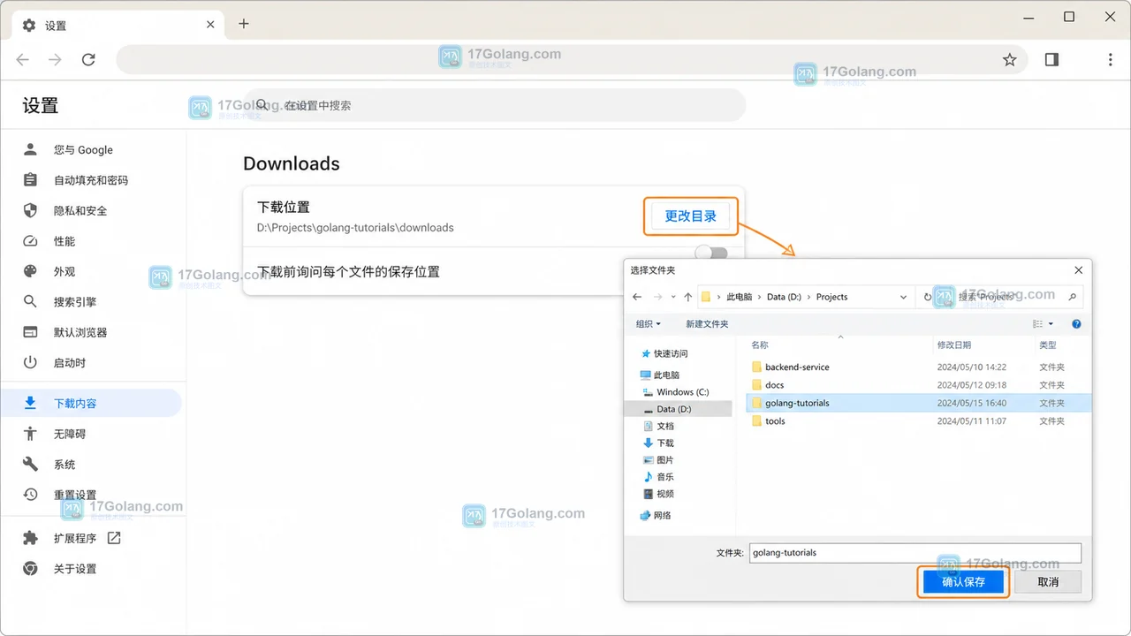Viewport: 1131px width, 636px height.
Task: Open the browser three-dot menu
Action: [1111, 59]
